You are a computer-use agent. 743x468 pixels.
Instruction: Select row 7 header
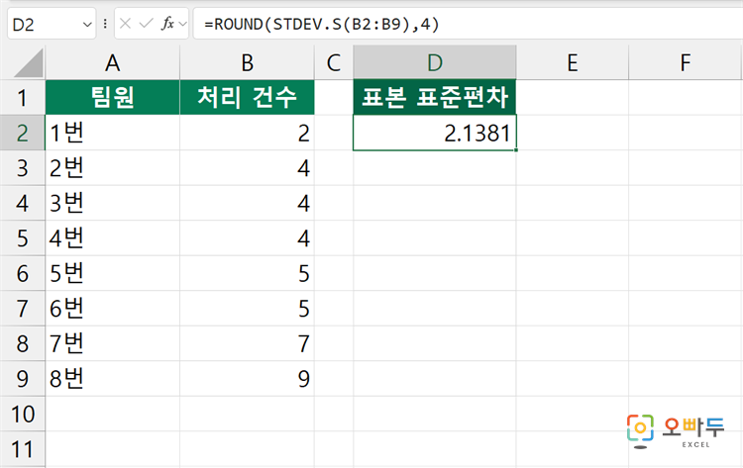point(22,309)
